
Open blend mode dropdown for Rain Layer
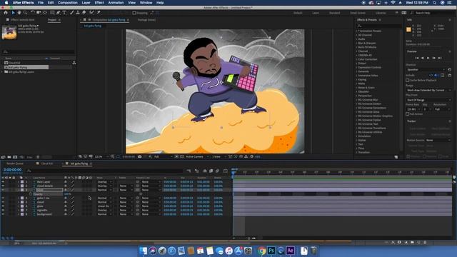[105, 182]
